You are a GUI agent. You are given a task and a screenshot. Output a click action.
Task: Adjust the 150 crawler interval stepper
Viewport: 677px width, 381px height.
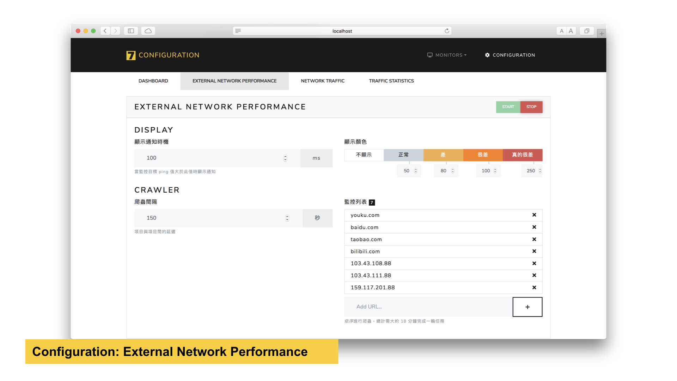tap(287, 218)
